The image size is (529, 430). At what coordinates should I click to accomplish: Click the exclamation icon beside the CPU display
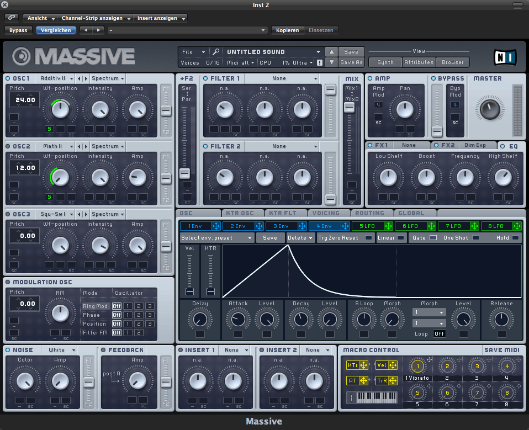click(320, 62)
